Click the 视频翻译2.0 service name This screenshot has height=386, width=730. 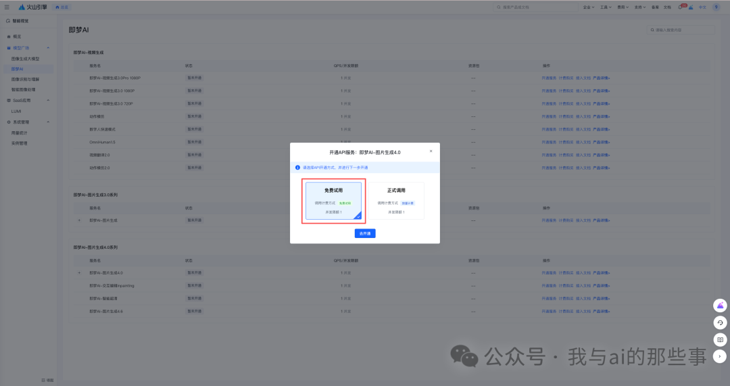click(x=99, y=155)
